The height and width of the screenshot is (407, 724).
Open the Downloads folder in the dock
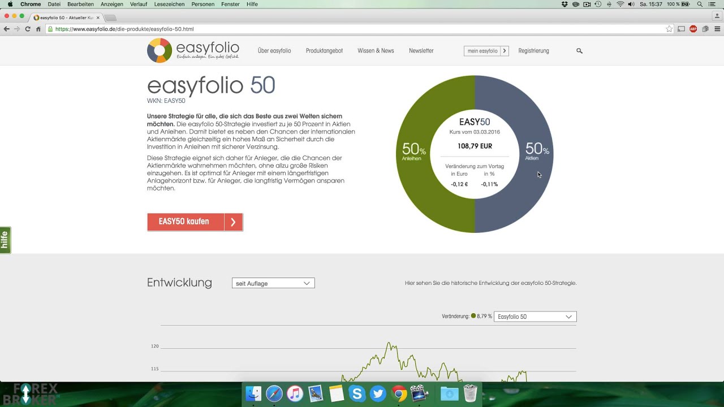(450, 393)
